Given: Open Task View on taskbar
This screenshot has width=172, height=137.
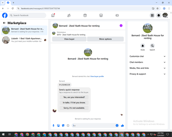Looking at the screenshot, I should coord(10,134).
